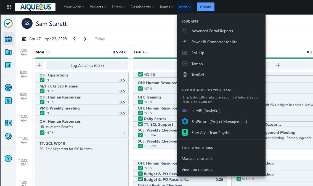Screen dimensions: 313x186
Task: Toggle checkbox for INT-1 OH: Operations entry
Action: [42, 80]
